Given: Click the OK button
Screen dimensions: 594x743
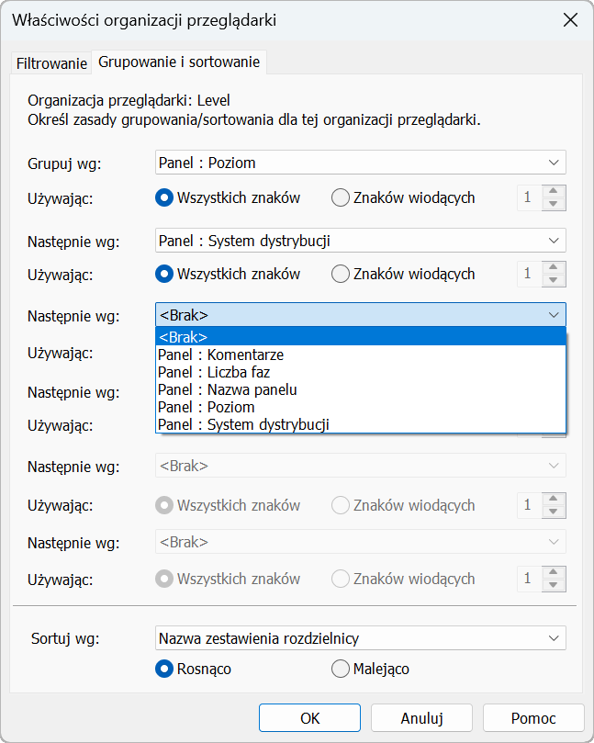Looking at the screenshot, I should point(309,718).
